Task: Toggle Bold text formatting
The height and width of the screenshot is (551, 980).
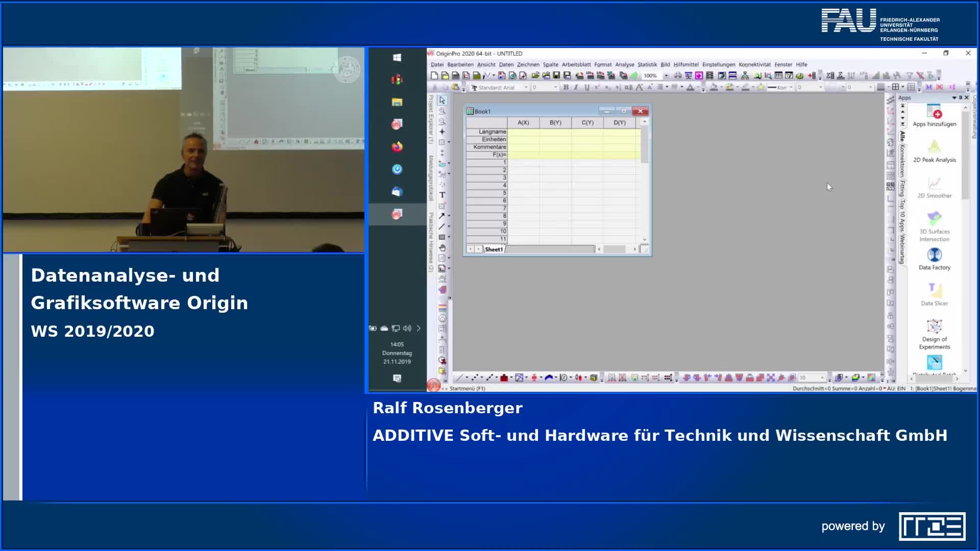Action: [x=566, y=88]
